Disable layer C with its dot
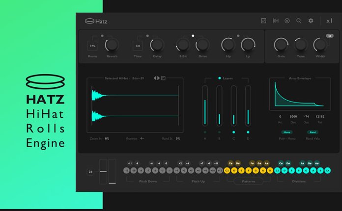342x211 pixels. (233, 132)
